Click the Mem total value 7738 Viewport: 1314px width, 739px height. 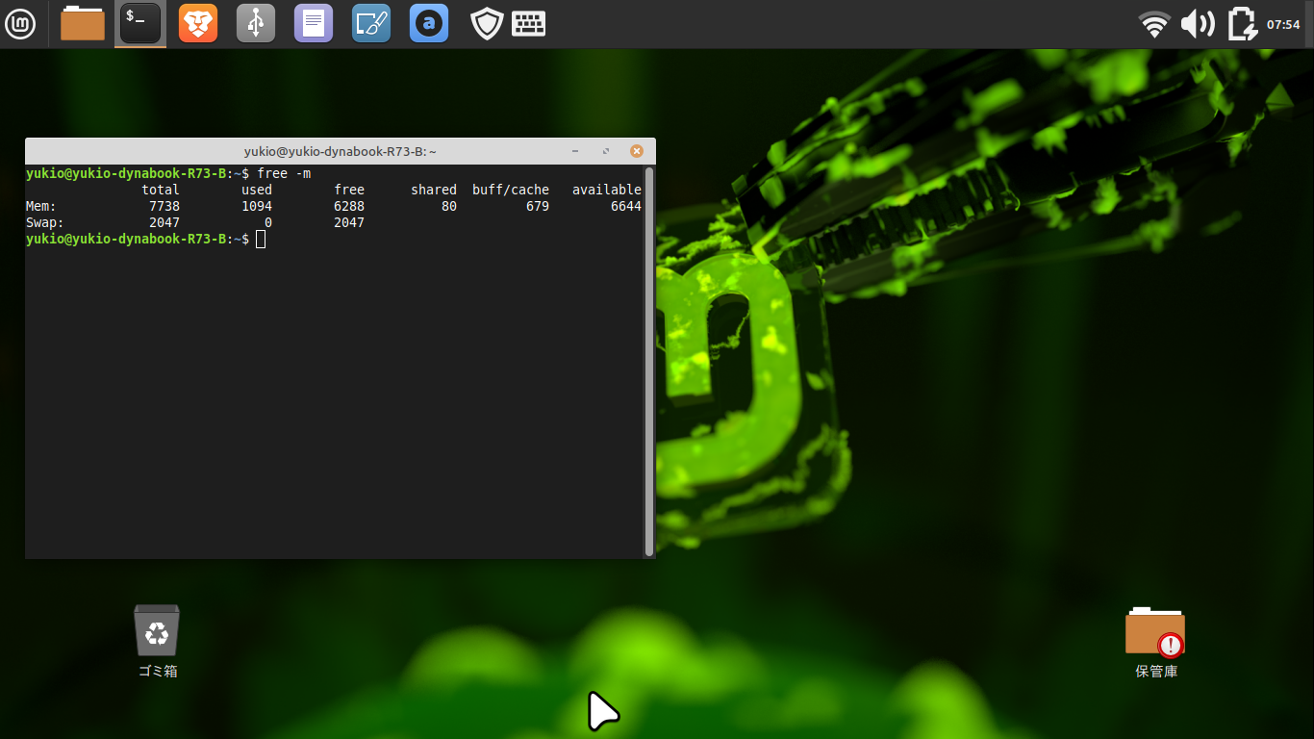point(164,206)
